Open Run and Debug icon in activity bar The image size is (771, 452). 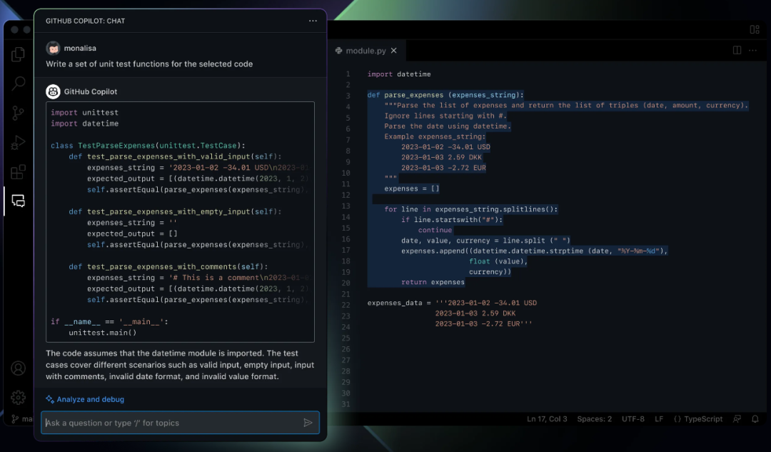18,143
